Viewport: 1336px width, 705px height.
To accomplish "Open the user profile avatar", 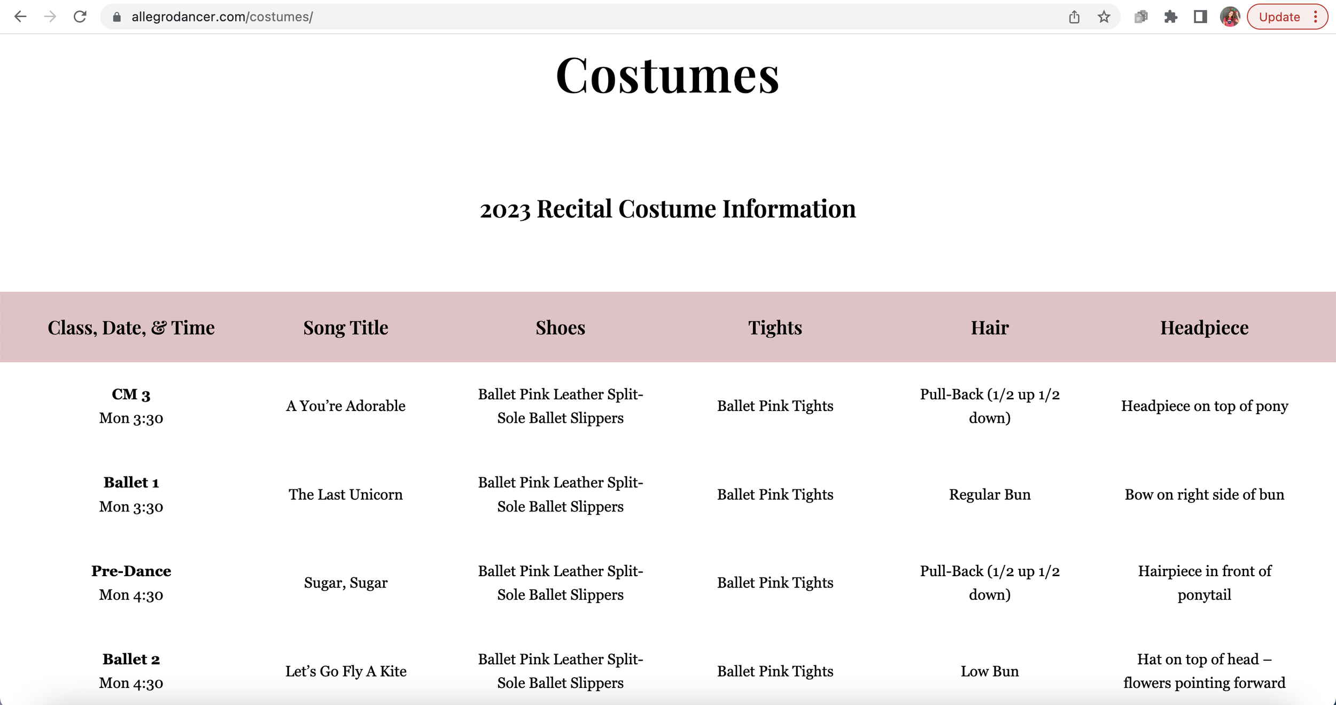I will pyautogui.click(x=1230, y=17).
